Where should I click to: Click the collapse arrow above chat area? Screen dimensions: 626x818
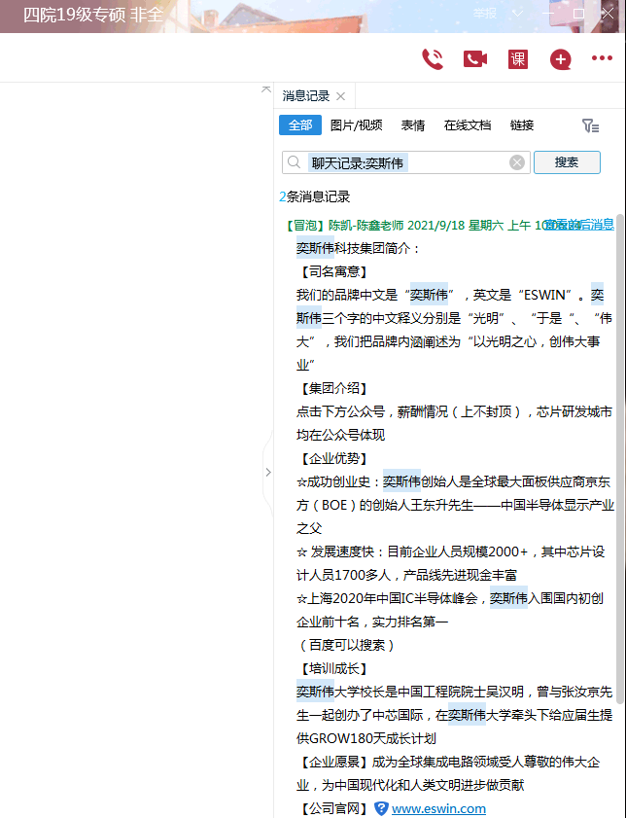(265, 89)
